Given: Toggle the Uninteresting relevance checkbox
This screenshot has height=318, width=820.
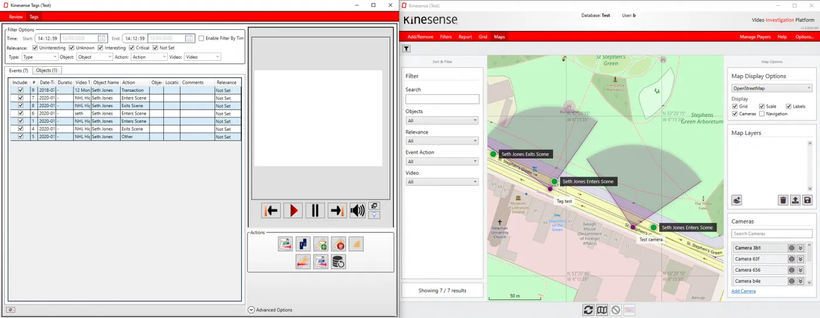Looking at the screenshot, I should coord(35,48).
